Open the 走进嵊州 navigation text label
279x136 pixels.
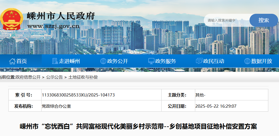coord(69,61)
